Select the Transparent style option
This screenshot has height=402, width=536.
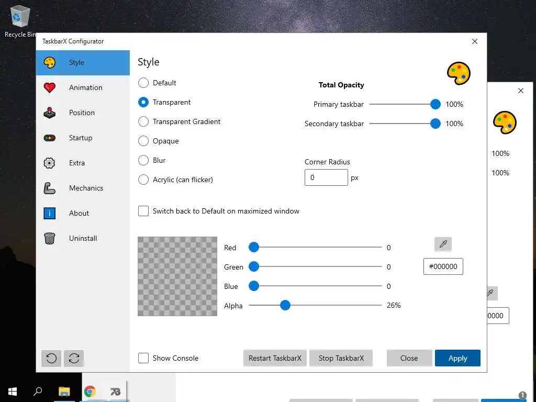coord(143,102)
